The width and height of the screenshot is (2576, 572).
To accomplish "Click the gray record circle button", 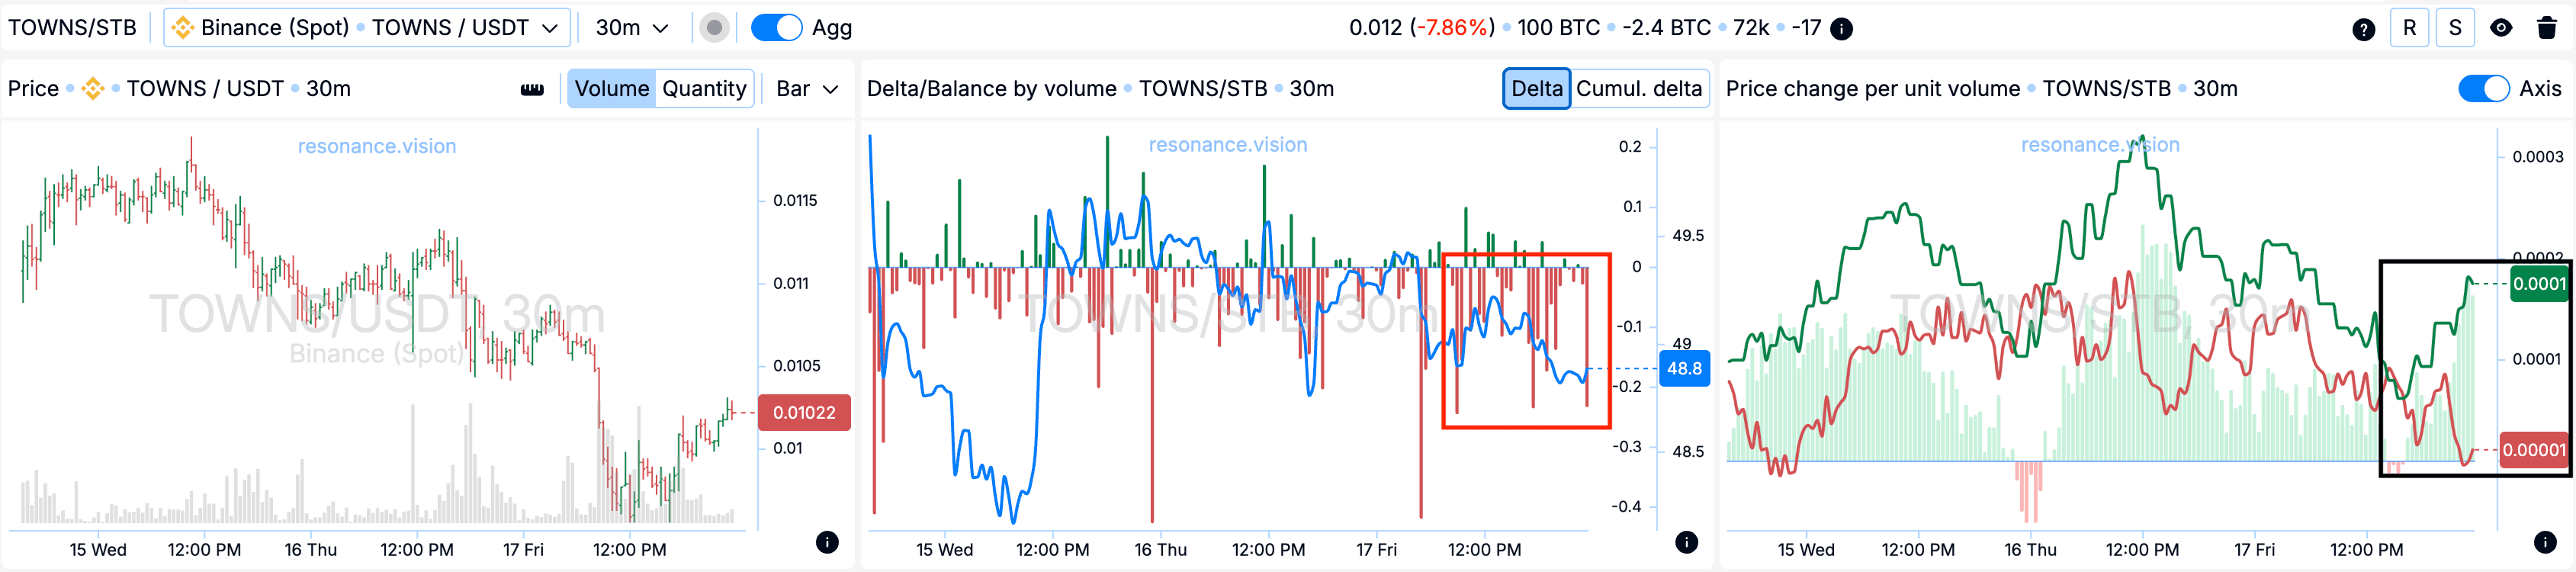I will coord(713,28).
